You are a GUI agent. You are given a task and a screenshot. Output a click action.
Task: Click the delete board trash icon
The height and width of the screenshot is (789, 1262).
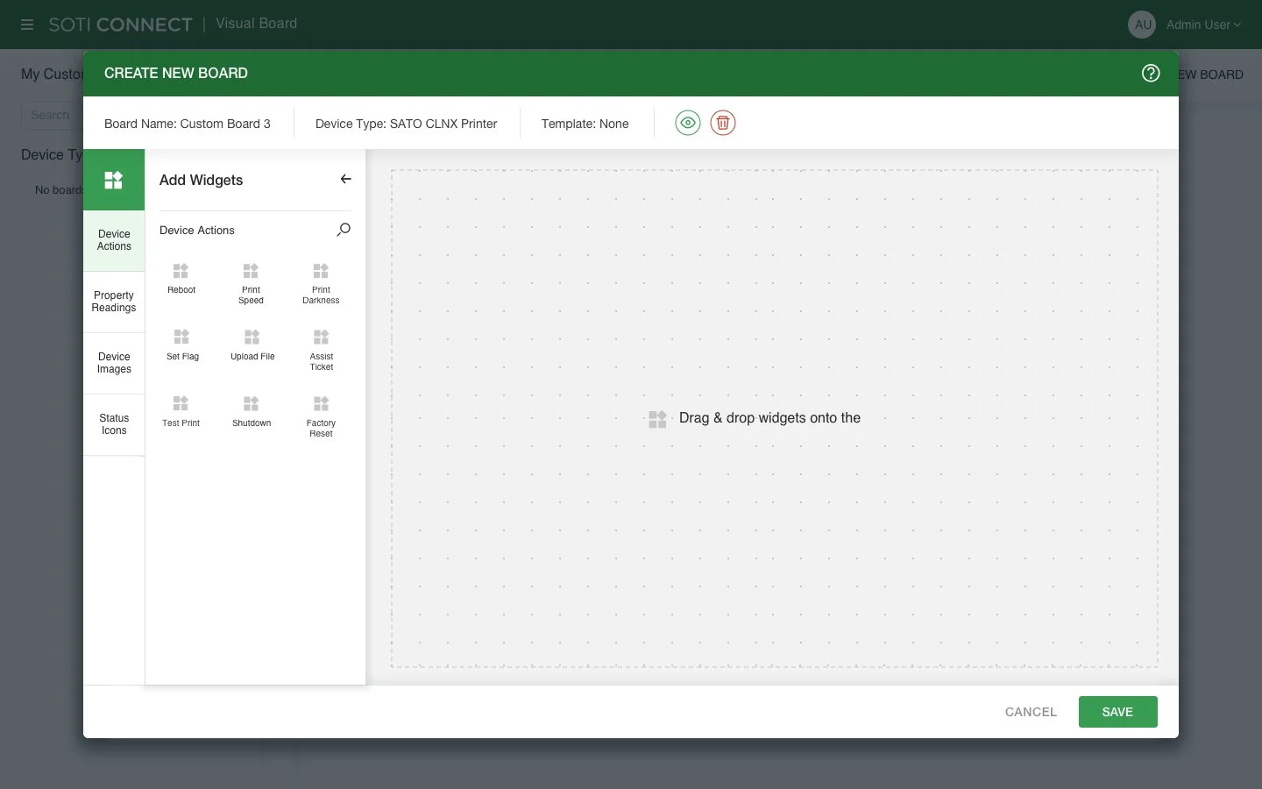[x=722, y=123]
